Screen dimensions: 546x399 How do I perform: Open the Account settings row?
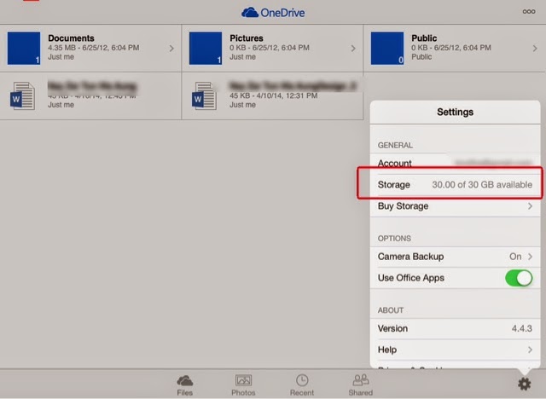coord(455,163)
